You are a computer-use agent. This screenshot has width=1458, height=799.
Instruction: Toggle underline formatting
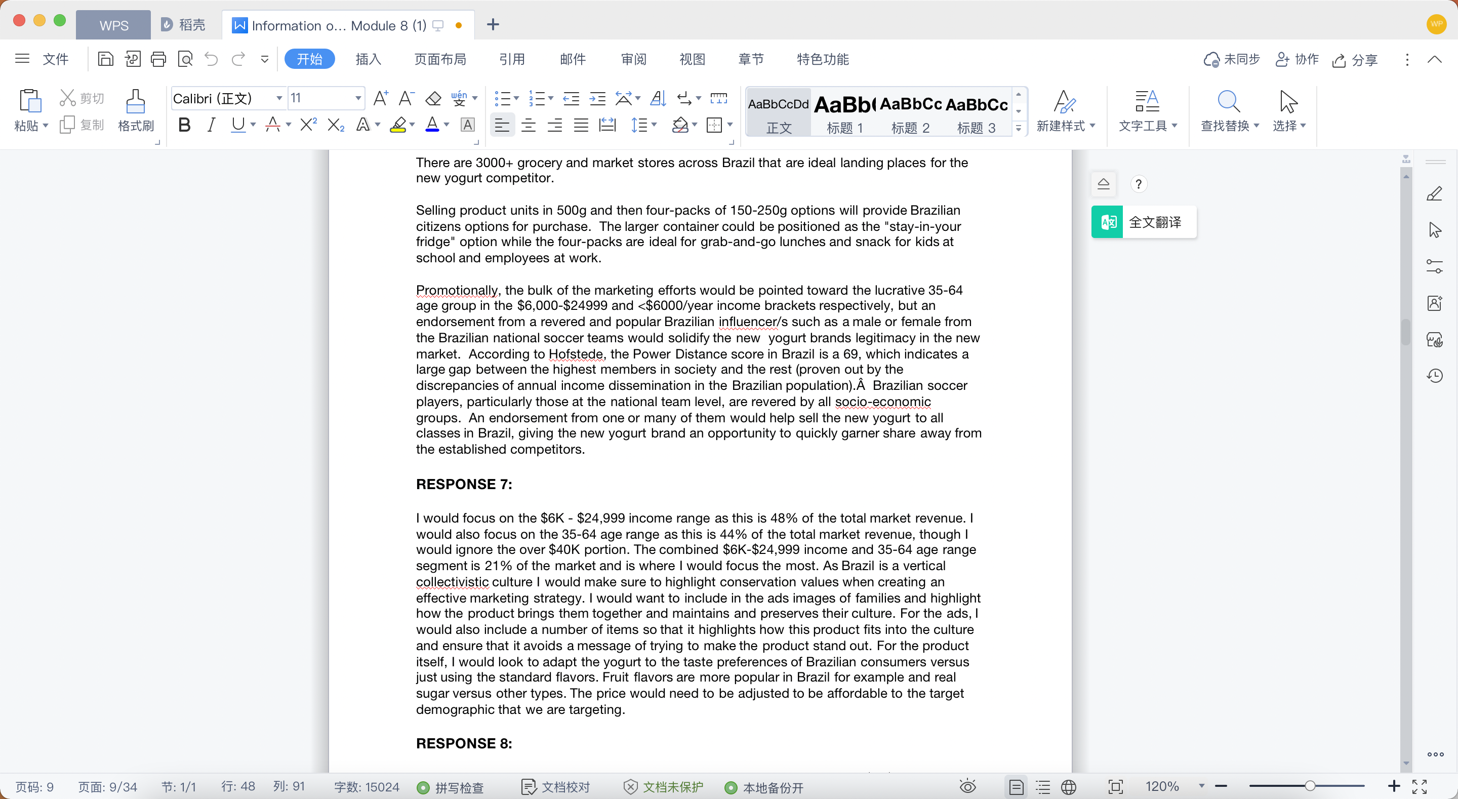point(238,125)
